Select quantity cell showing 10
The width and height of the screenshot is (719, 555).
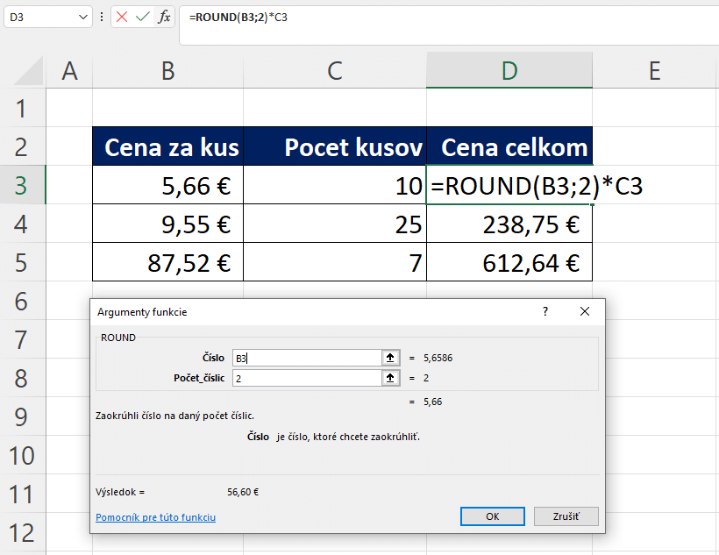tap(335, 185)
